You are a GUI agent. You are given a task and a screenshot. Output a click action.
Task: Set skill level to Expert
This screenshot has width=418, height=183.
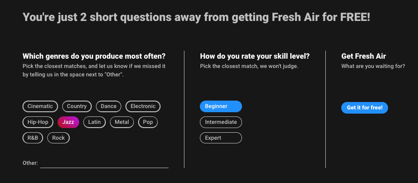point(221,138)
